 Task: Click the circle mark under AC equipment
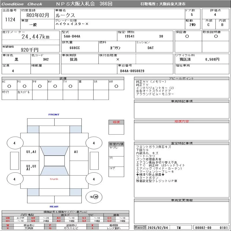click(9, 86)
